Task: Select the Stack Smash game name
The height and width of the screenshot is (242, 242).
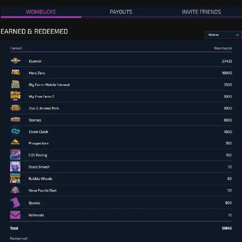Action: point(39,167)
